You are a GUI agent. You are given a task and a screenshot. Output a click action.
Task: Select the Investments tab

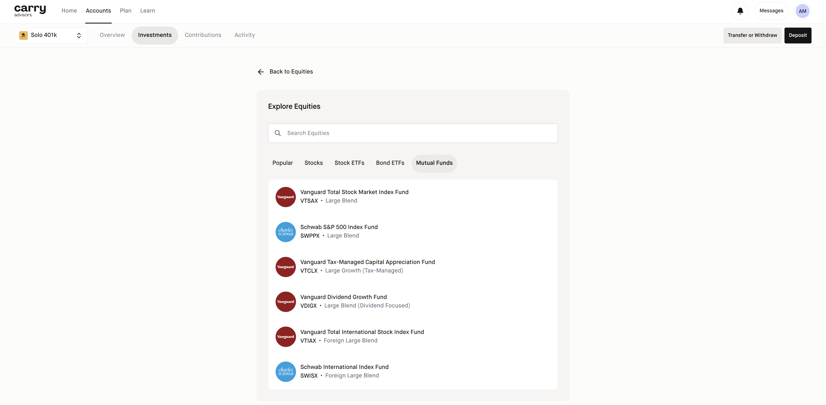(155, 35)
